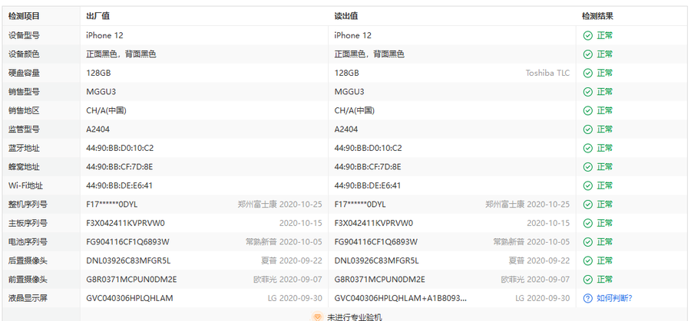Click the green check icon for 电池序列号
This screenshot has height=321, width=691.
[587, 242]
